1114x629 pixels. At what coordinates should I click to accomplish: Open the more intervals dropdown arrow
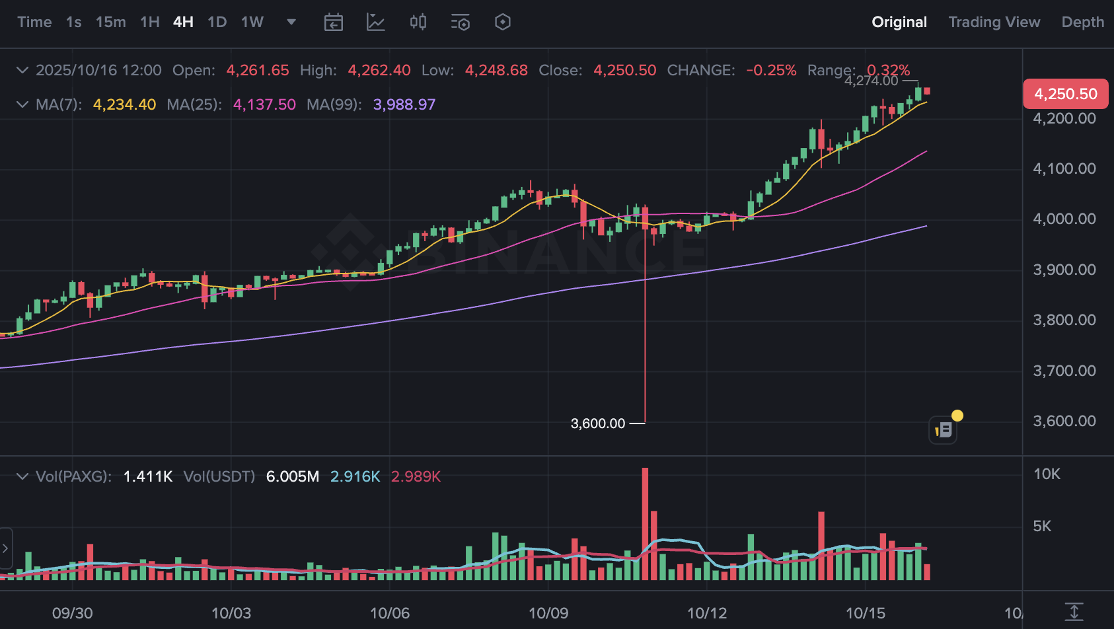click(291, 22)
